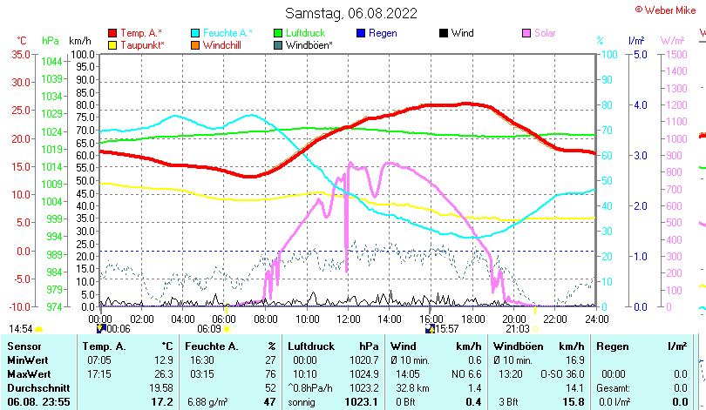Click the blue Regen legend square

[x=361, y=33]
